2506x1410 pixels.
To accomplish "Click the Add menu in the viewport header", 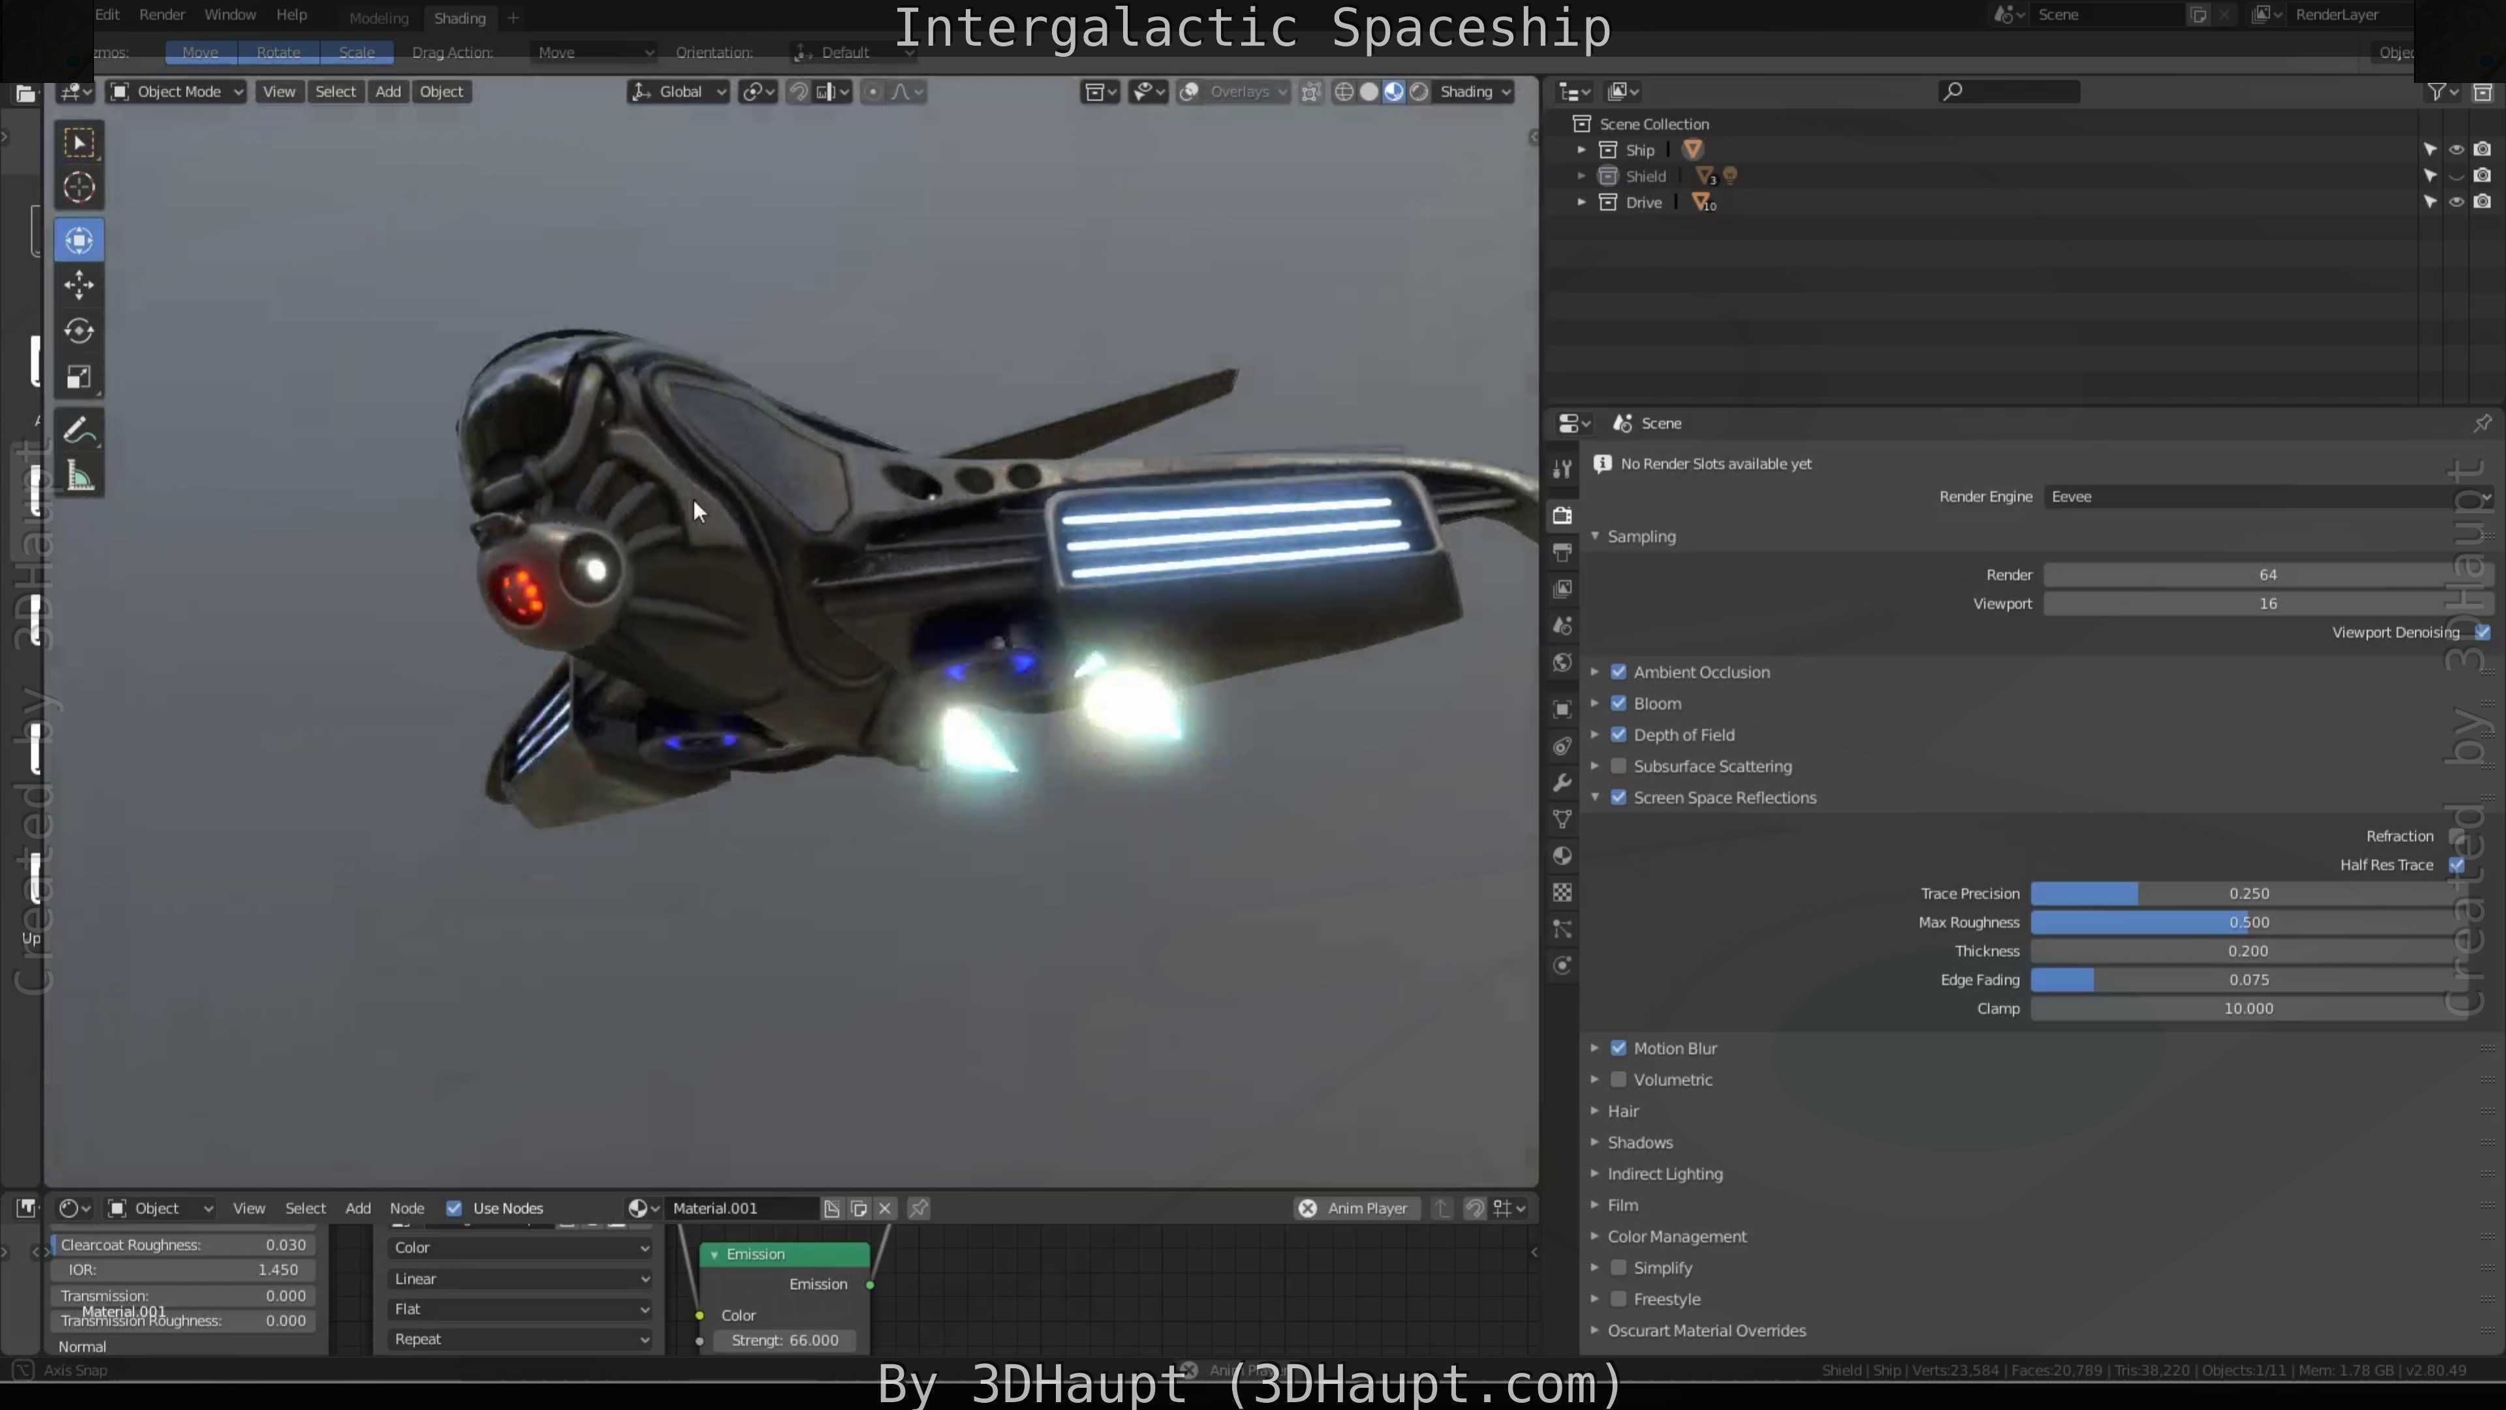I will pos(387,91).
